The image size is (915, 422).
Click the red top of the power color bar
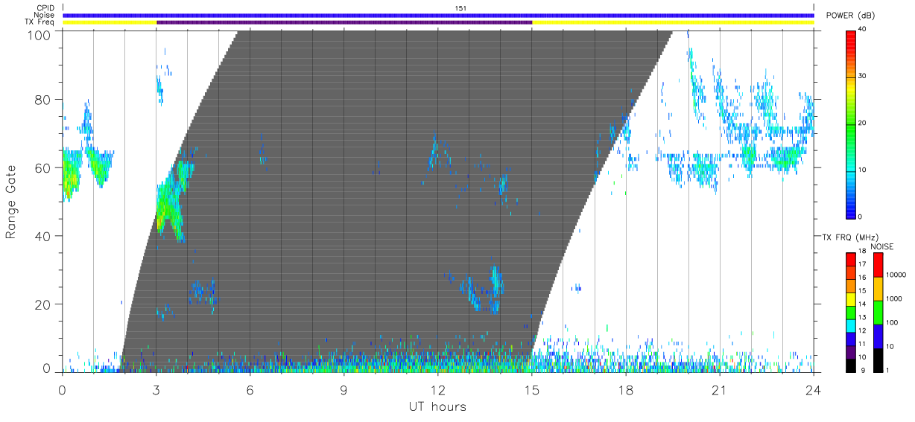coord(851,37)
